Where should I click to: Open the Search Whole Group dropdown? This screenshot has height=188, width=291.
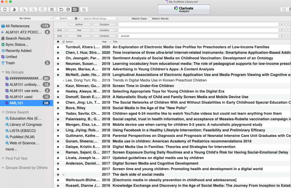click(x=101, y=18)
